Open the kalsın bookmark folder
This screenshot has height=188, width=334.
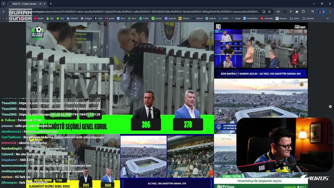pyautogui.click(x=295, y=19)
